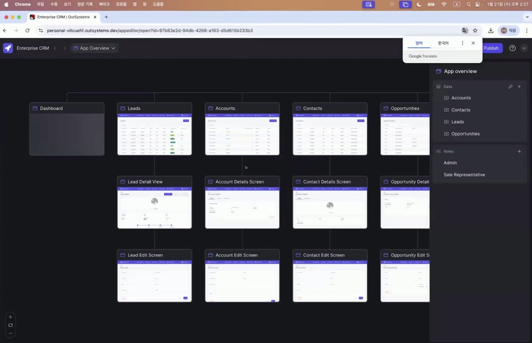Viewport: 532px width, 343px height.
Task: Add a new data entity with plus icon
Action: click(x=519, y=87)
